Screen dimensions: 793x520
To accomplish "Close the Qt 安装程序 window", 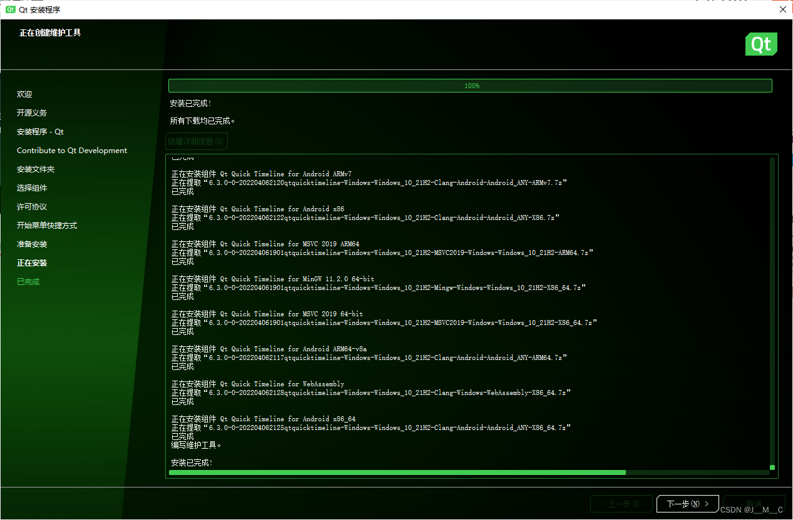I will (x=782, y=9).
